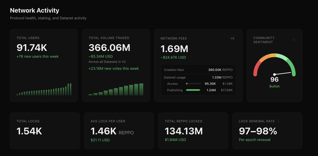318x156 pixels.
Task: Click the Total Users bar chart
Action: (x=44, y=90)
